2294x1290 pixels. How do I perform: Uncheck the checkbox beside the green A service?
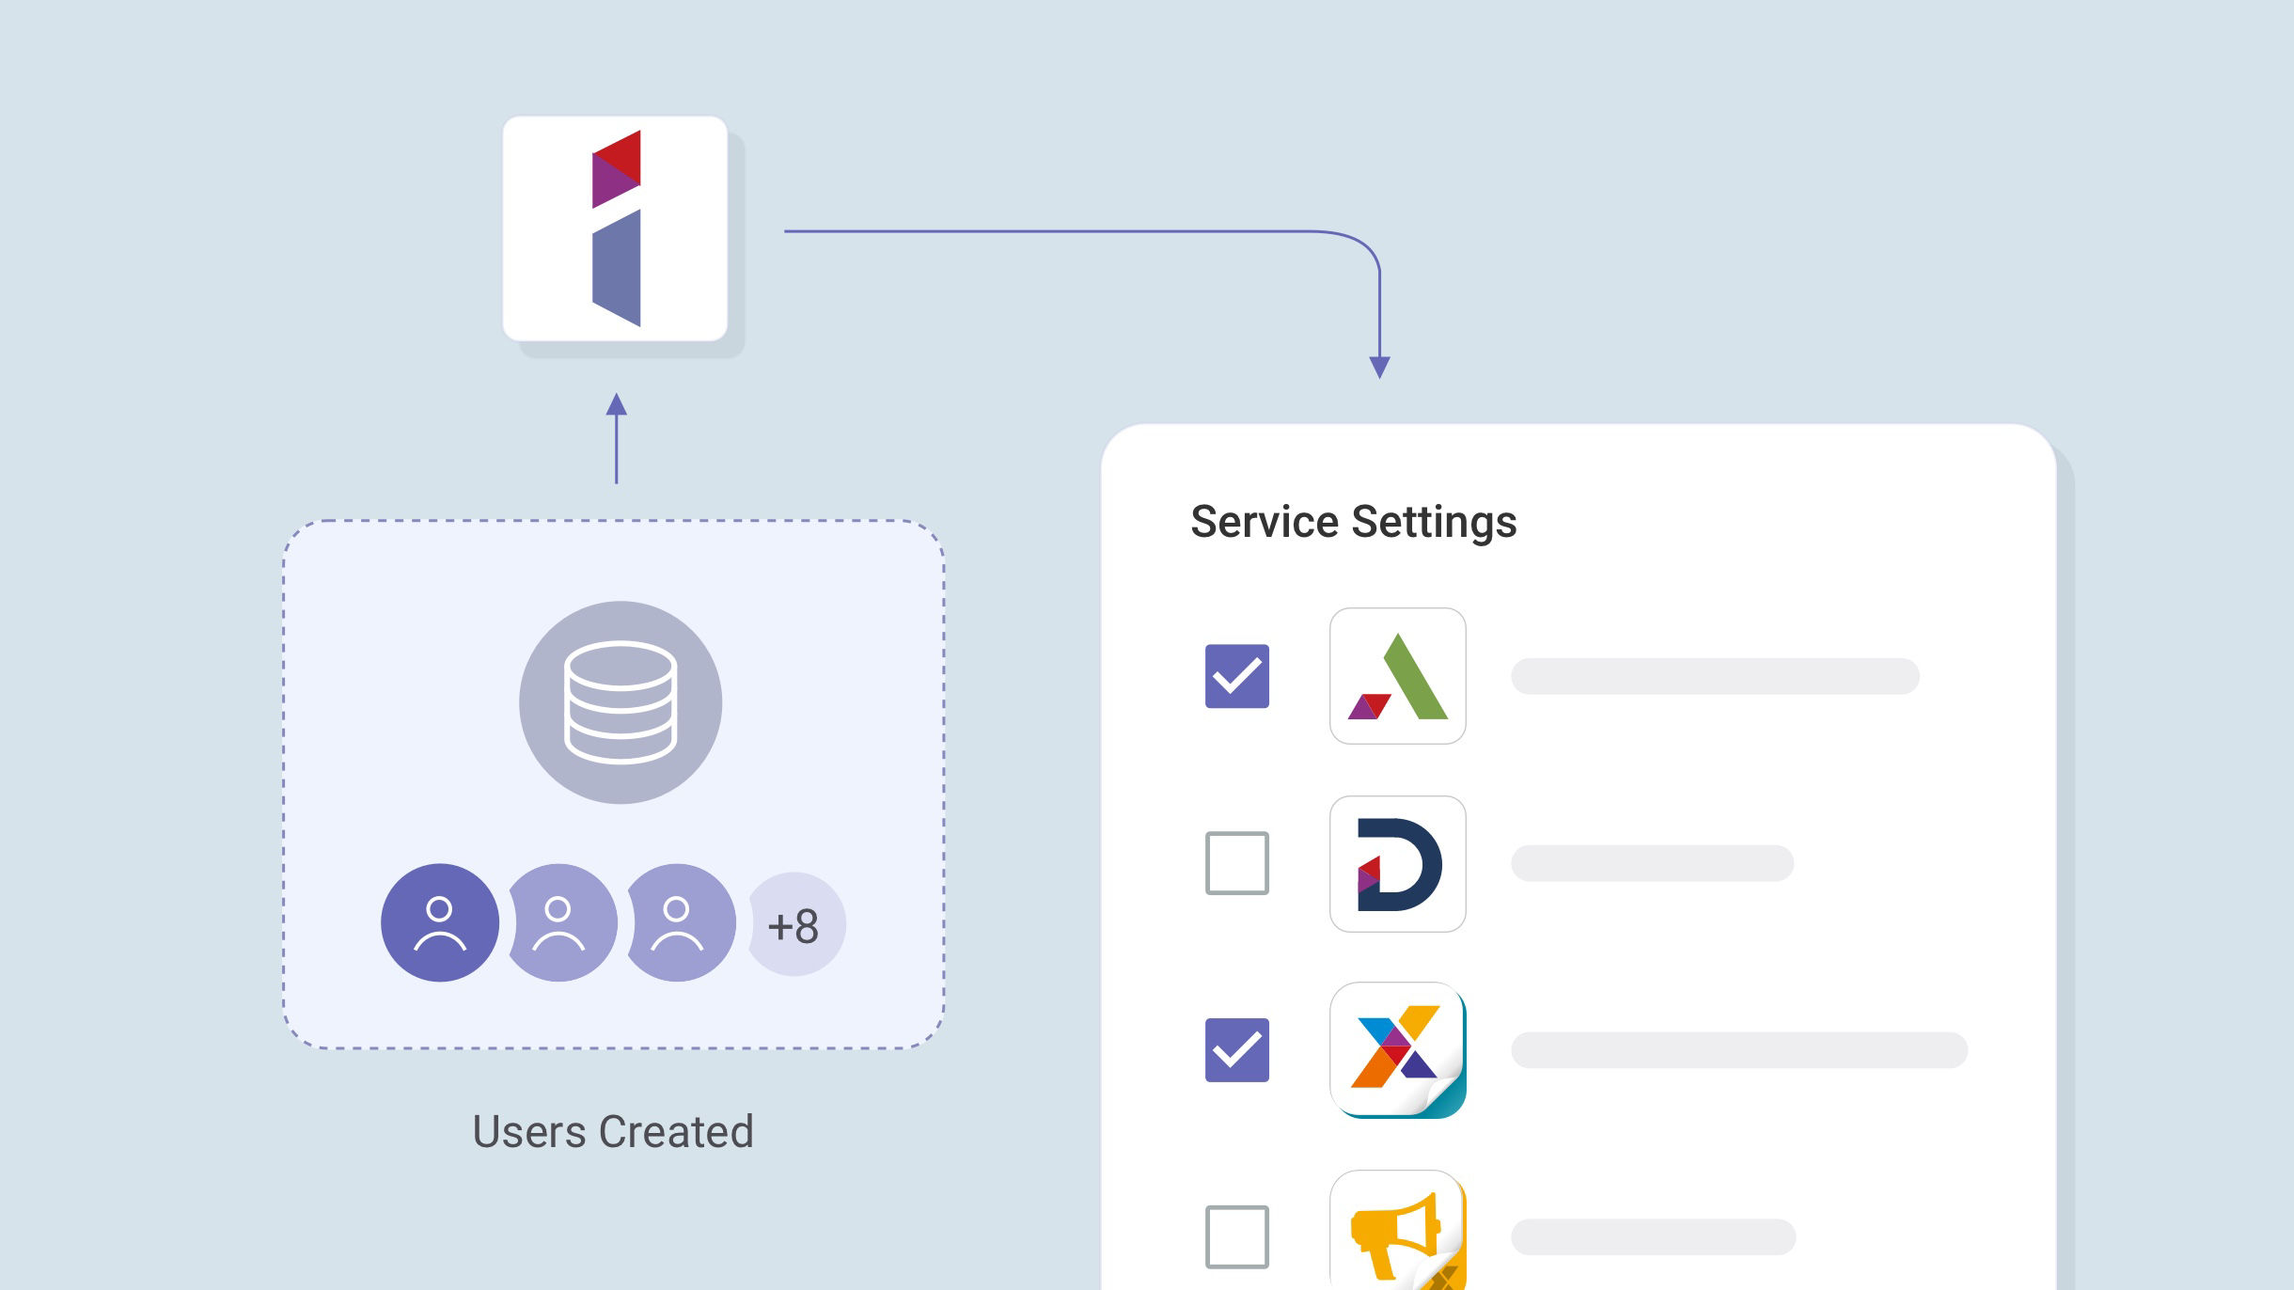click(x=1237, y=676)
